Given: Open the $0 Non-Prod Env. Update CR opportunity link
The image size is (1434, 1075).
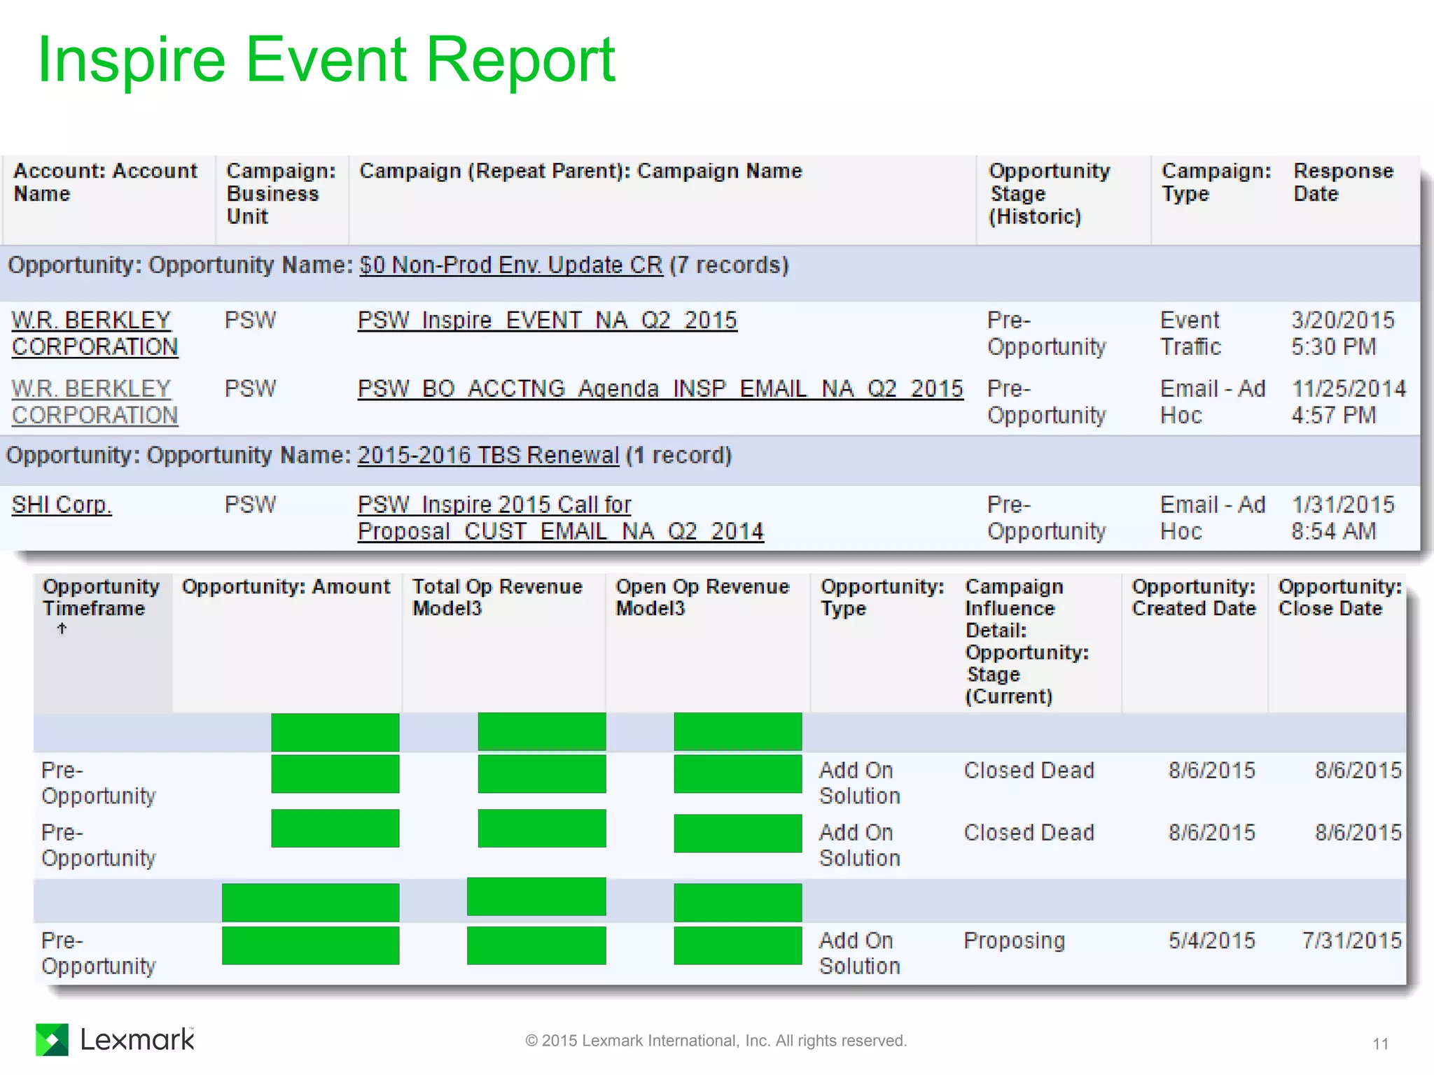Looking at the screenshot, I should [511, 265].
